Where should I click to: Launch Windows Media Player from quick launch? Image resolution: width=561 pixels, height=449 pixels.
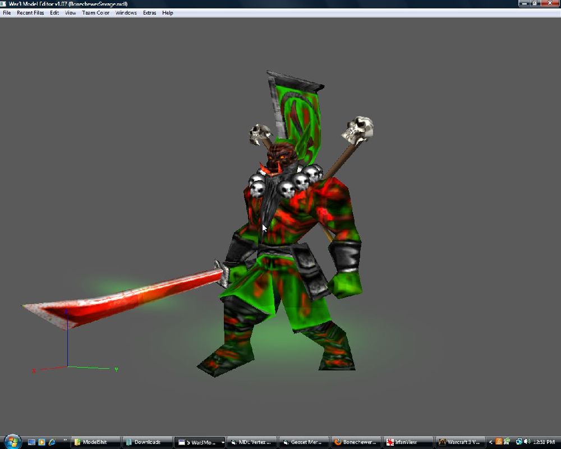pyautogui.click(x=42, y=442)
